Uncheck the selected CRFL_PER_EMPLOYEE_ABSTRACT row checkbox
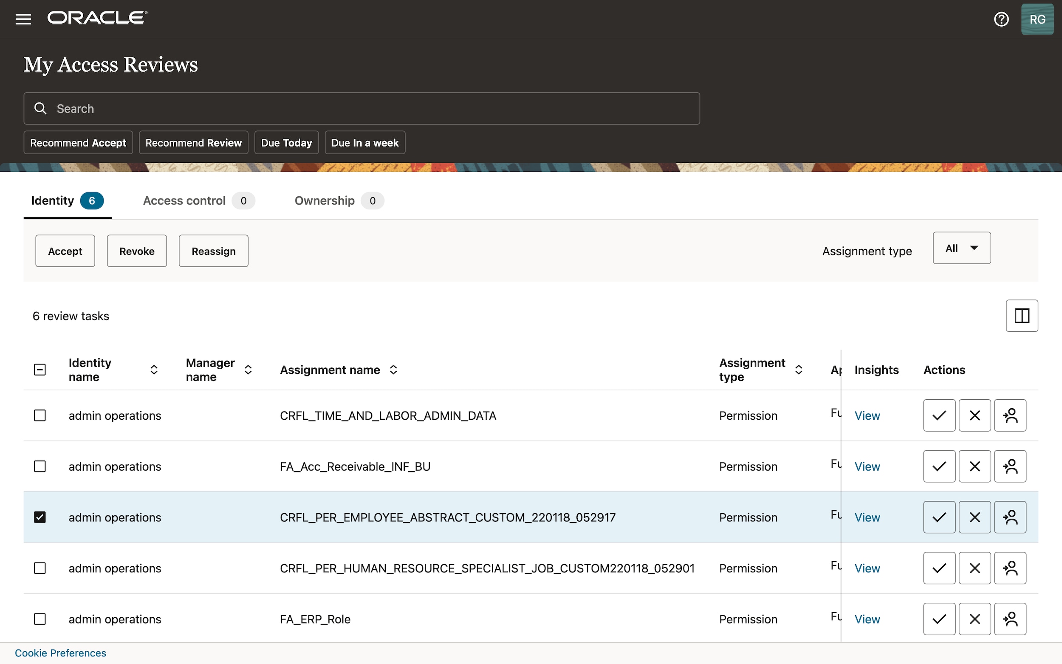Image resolution: width=1062 pixels, height=664 pixels. (x=40, y=517)
